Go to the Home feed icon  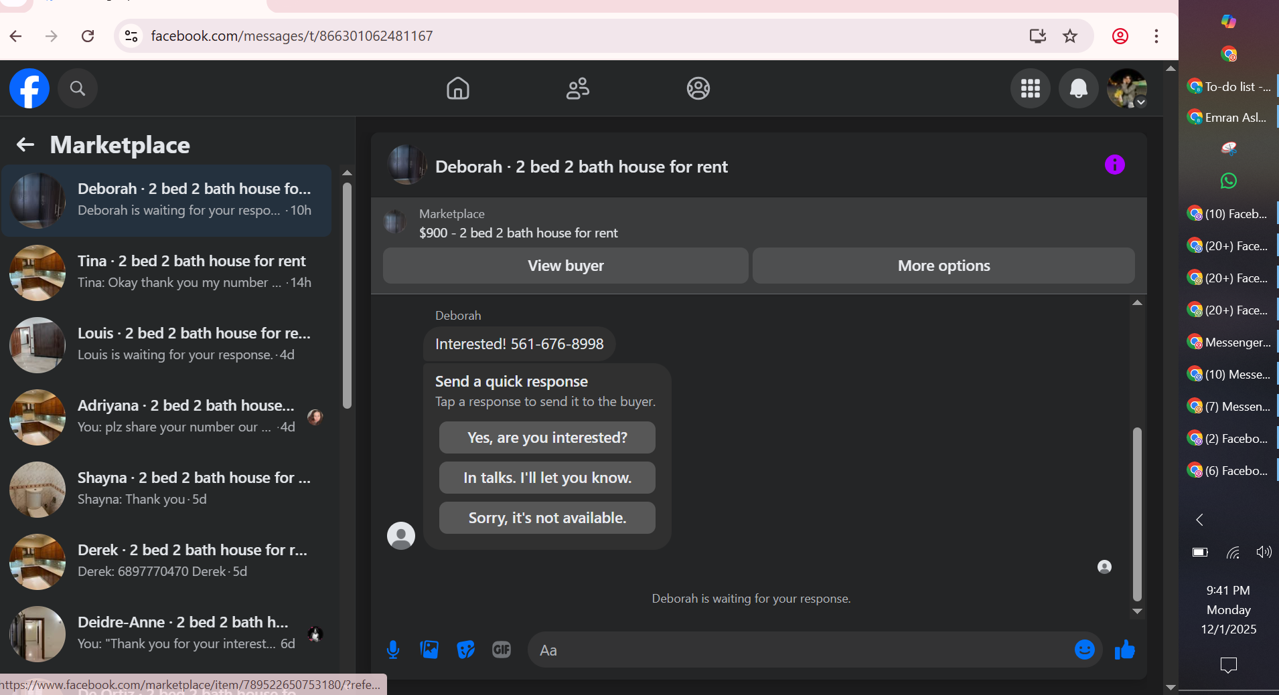click(458, 88)
